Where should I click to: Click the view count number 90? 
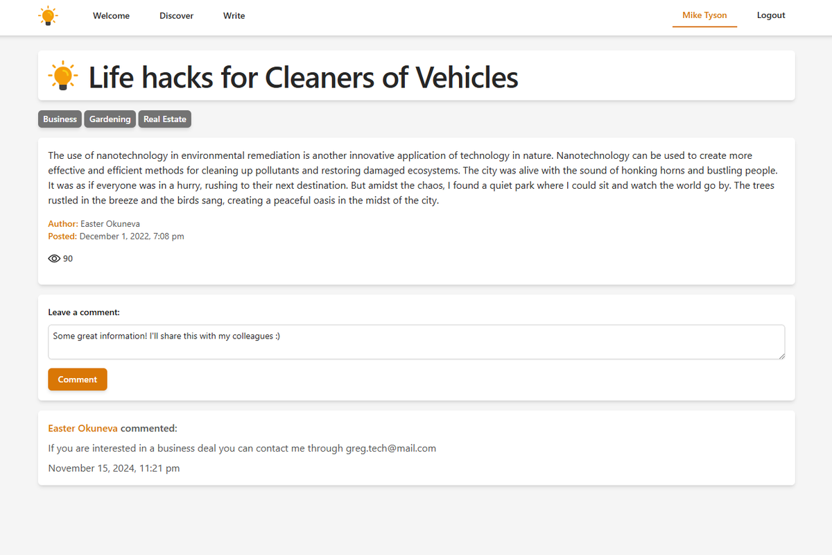[68, 259]
